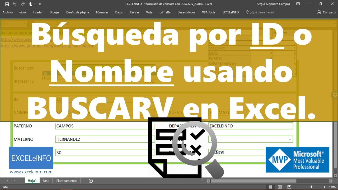Image resolution: width=338 pixels, height=190 pixels.
Task: Click horizontal scrollbar right arrow
Action: [331, 181]
